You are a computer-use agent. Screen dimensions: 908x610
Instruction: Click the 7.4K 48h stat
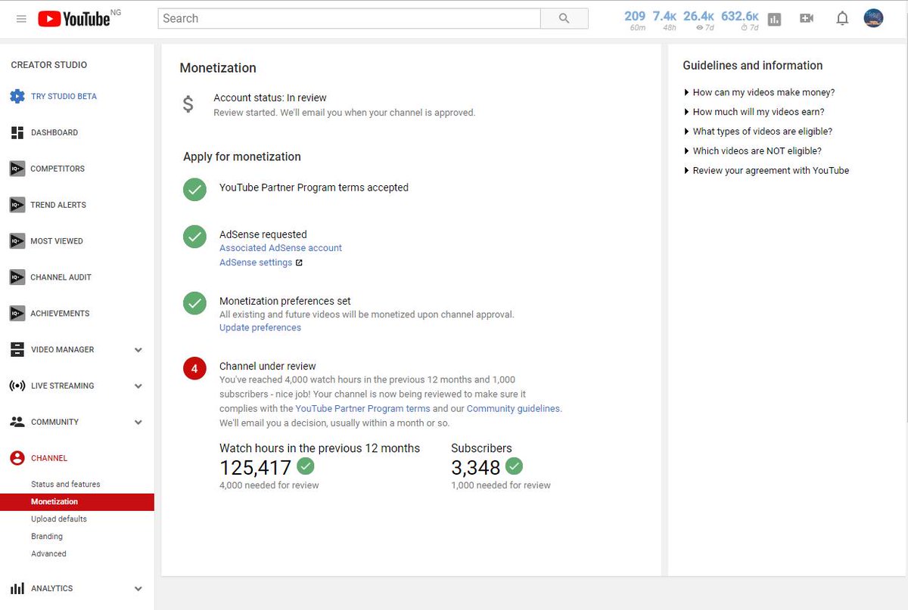pos(664,20)
